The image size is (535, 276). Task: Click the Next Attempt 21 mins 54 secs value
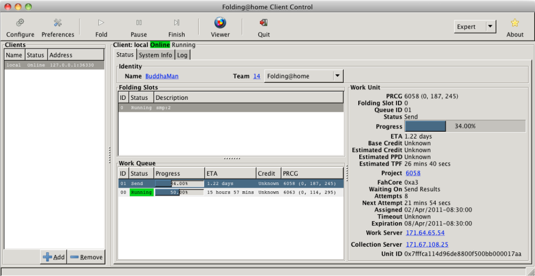(x=427, y=203)
